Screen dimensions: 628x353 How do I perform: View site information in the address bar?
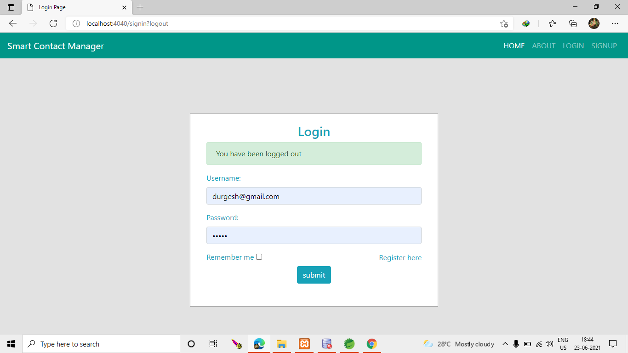pos(75,23)
